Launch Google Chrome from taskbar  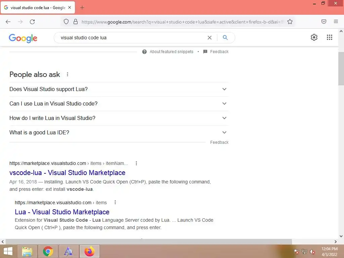pos(48,251)
